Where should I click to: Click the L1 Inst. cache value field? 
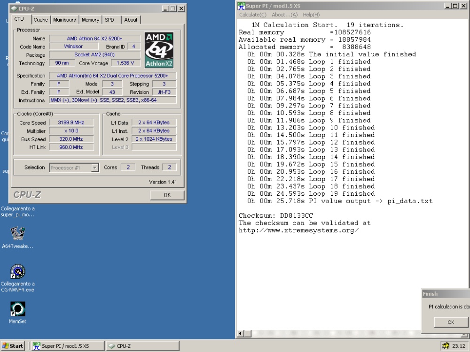coord(154,131)
